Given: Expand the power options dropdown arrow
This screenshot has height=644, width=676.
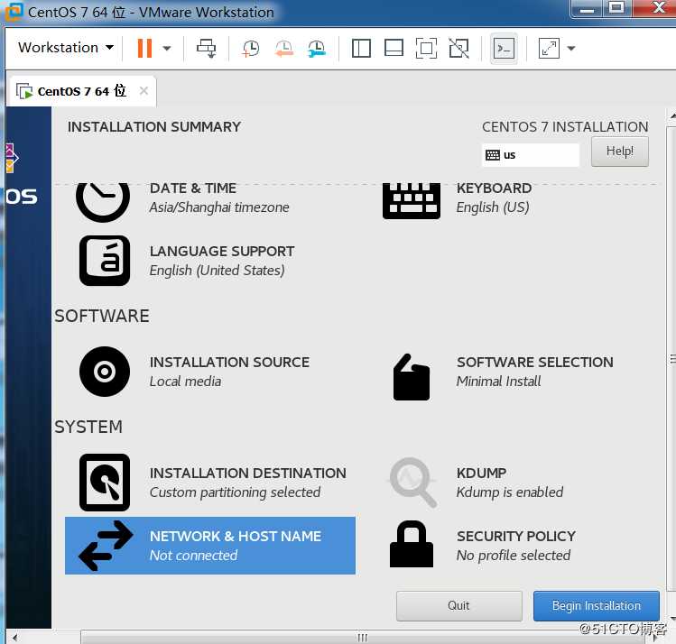Looking at the screenshot, I should click(x=167, y=48).
